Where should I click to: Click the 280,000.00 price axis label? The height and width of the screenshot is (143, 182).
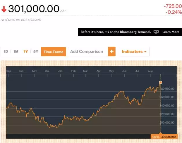(168, 89)
